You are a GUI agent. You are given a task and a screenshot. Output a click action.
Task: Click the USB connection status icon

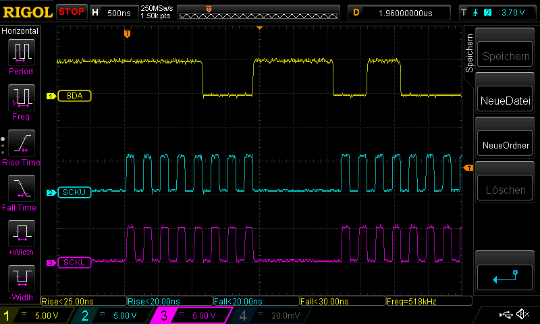coord(506,315)
